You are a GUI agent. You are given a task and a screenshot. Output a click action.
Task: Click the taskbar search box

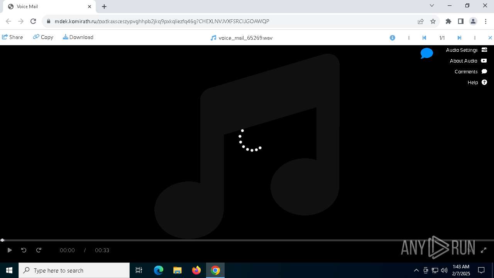[x=74, y=270]
